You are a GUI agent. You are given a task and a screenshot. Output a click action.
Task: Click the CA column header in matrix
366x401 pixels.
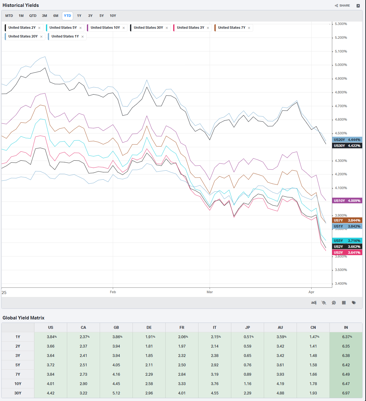[x=83, y=328]
